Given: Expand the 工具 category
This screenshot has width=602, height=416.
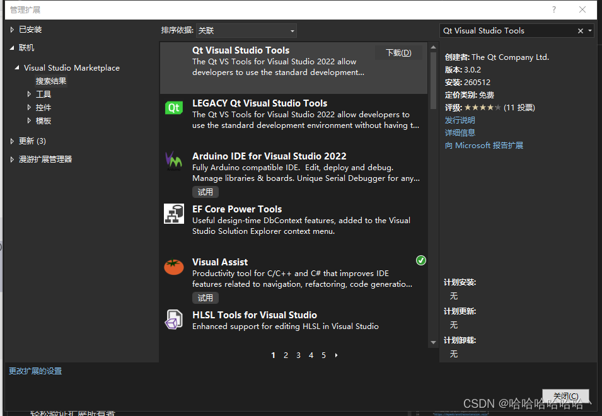Looking at the screenshot, I should pos(29,94).
